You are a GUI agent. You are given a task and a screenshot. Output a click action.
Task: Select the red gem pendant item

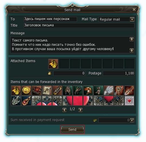26,101
